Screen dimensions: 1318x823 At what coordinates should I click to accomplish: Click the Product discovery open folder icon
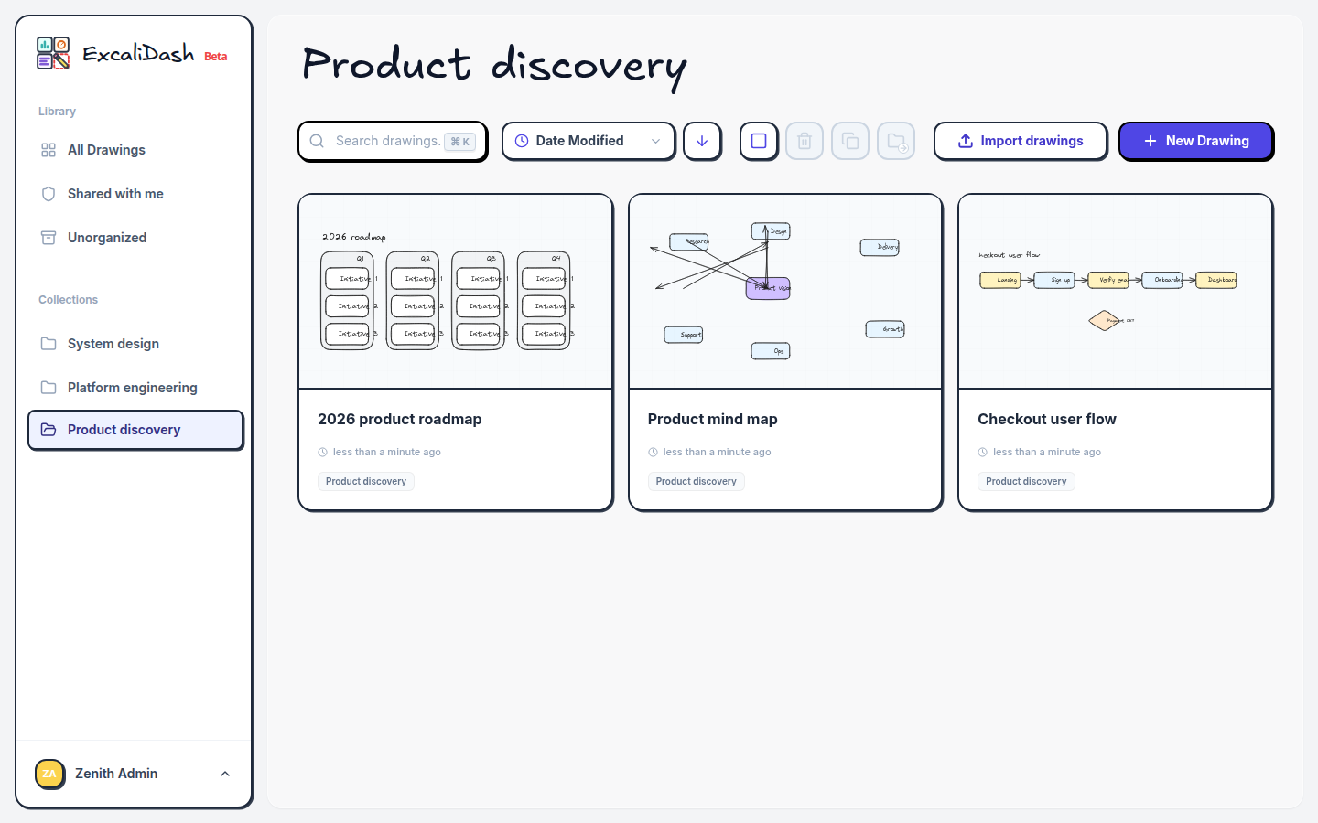(x=49, y=430)
